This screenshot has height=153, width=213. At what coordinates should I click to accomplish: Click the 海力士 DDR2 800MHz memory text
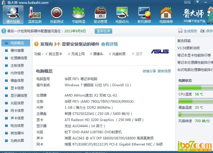tap(89, 108)
